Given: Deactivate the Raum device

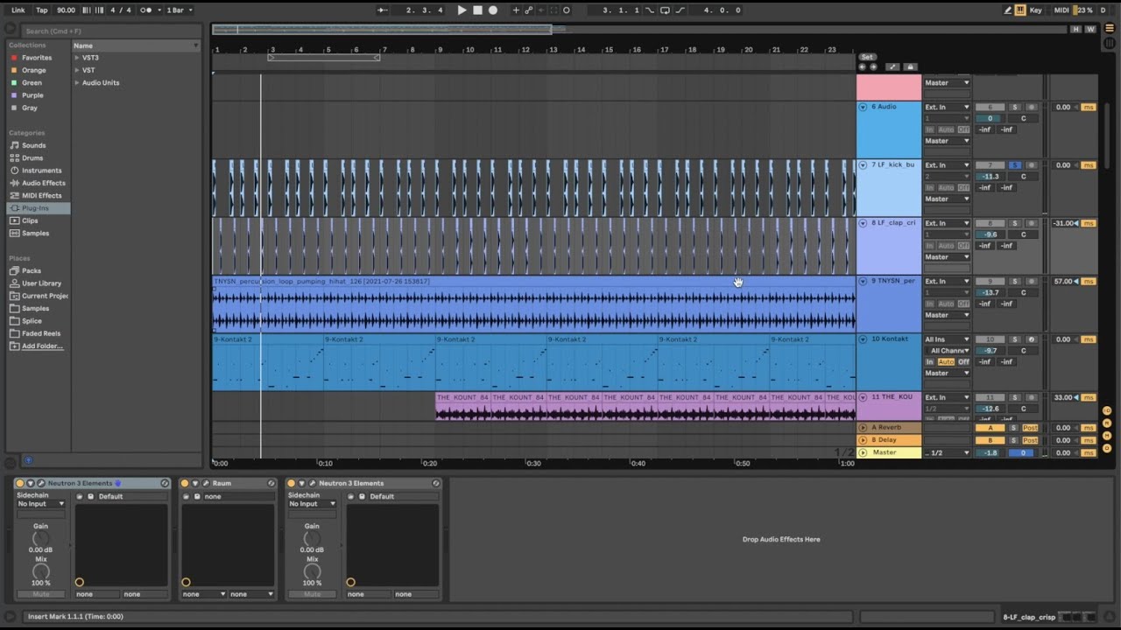Looking at the screenshot, I should point(185,483).
